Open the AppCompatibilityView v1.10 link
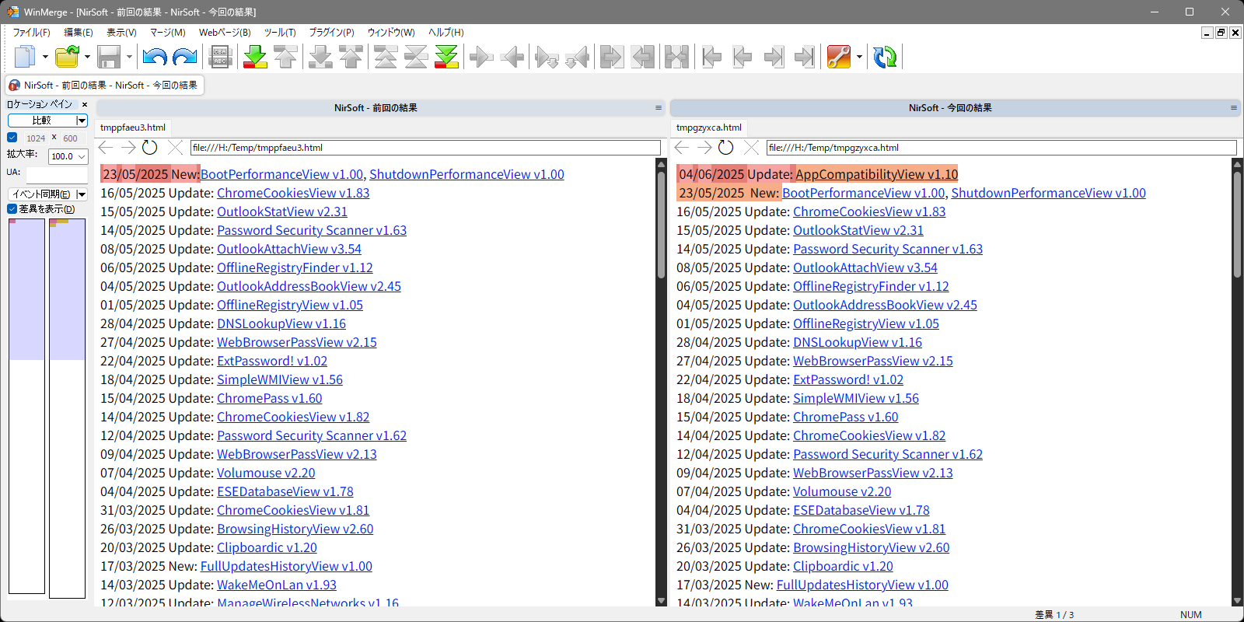 tap(877, 174)
